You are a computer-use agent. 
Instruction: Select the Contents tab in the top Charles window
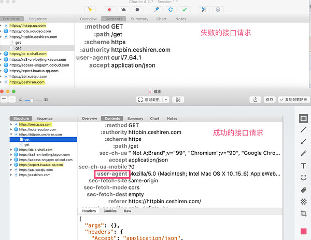(x=114, y=19)
